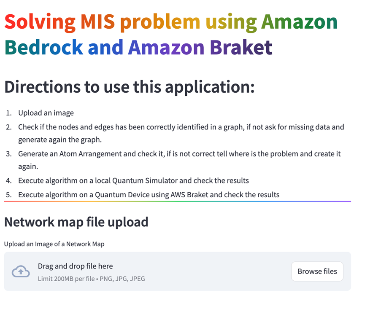The width and height of the screenshot is (381, 309).
Task: Click the 'Upload an Image of a Network Map' label
Action: 54,244
